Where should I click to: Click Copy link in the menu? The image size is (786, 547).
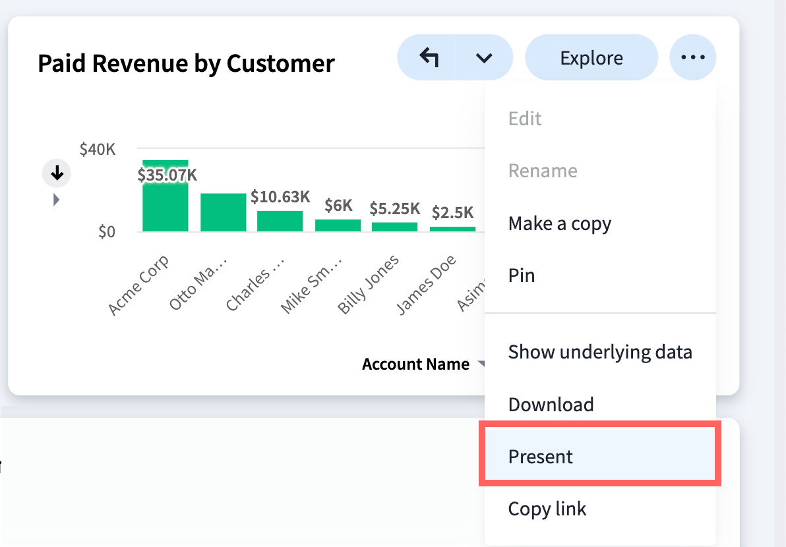point(547,509)
